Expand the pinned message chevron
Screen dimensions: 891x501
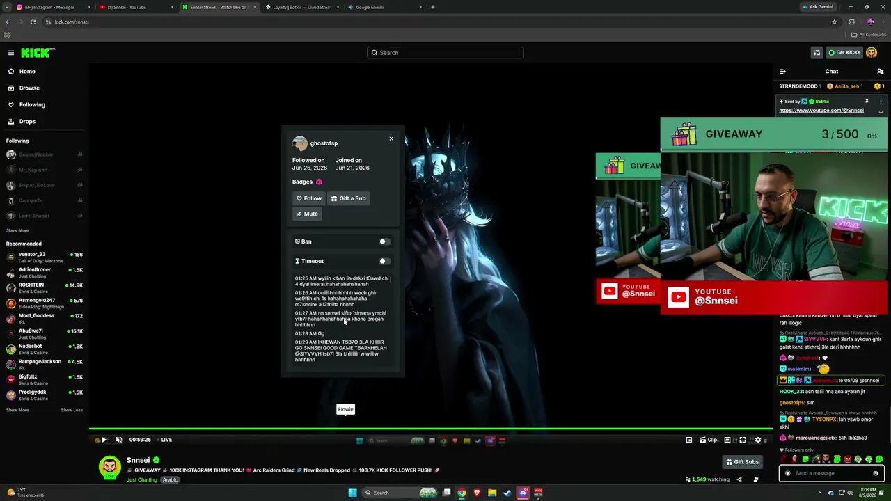(881, 112)
